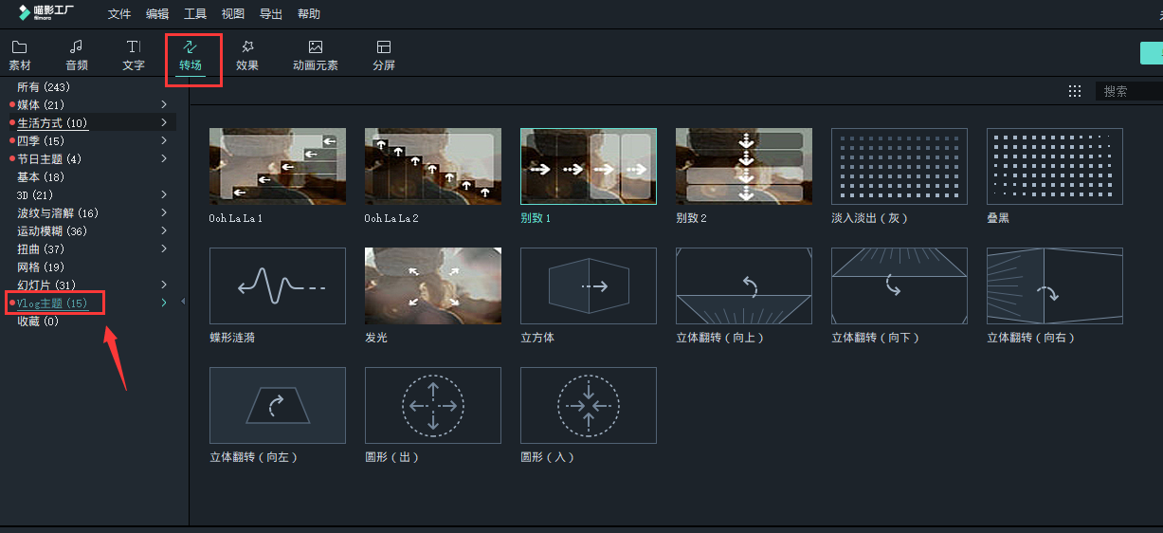Viewport: 1163px width, 533px height.
Task: Select 所有 (243) in category list
Action: 42,87
